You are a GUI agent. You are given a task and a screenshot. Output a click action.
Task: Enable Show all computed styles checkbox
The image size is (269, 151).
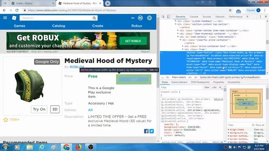pos(253,125)
